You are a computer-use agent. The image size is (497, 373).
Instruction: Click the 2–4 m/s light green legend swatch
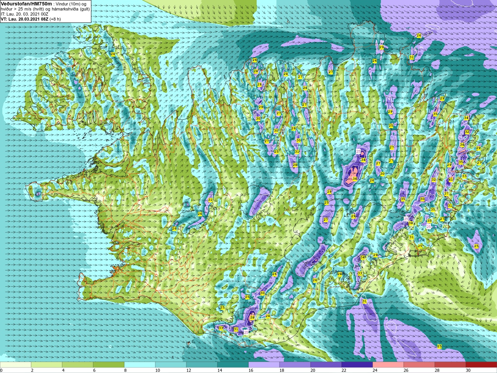tap(47, 365)
